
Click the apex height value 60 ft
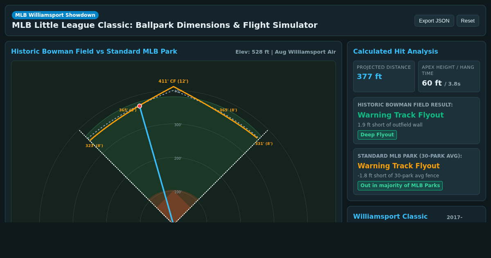point(432,83)
